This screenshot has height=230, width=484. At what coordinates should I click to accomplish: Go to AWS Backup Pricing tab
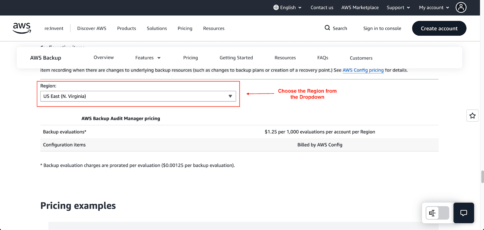coord(191,58)
